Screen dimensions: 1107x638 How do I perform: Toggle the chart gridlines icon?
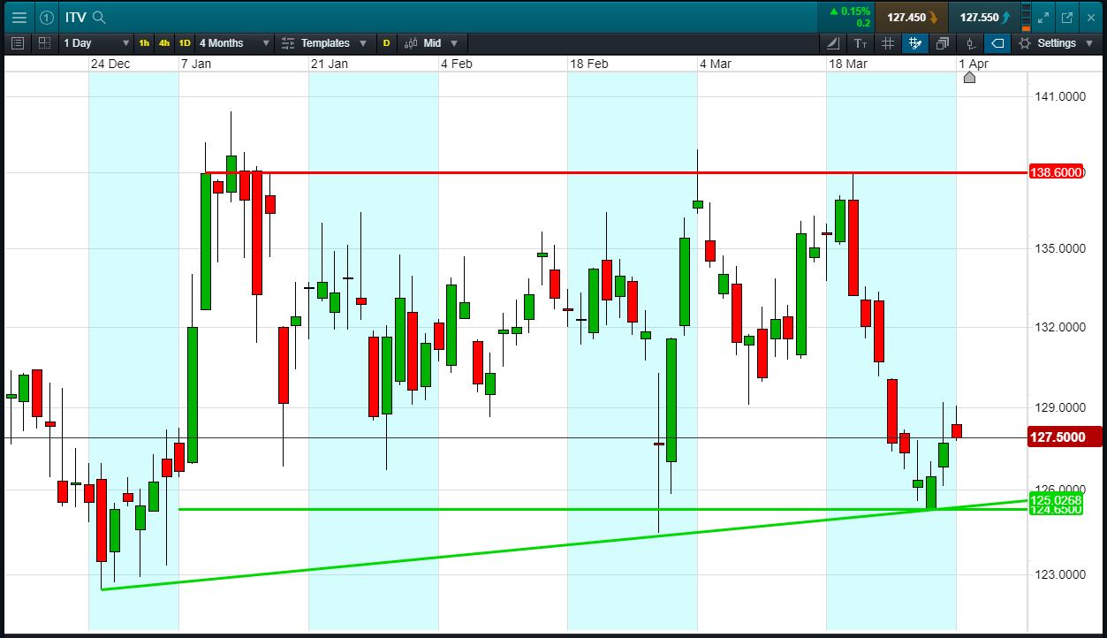click(888, 42)
